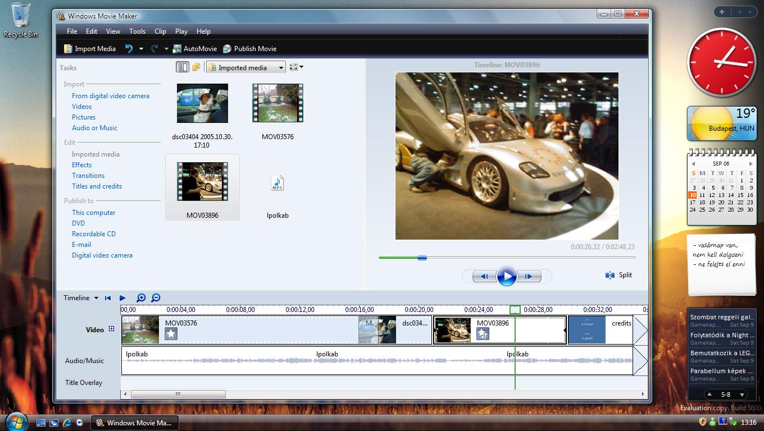The image size is (764, 431).
Task: Go to next month in calendar gadget
Action: coord(751,164)
